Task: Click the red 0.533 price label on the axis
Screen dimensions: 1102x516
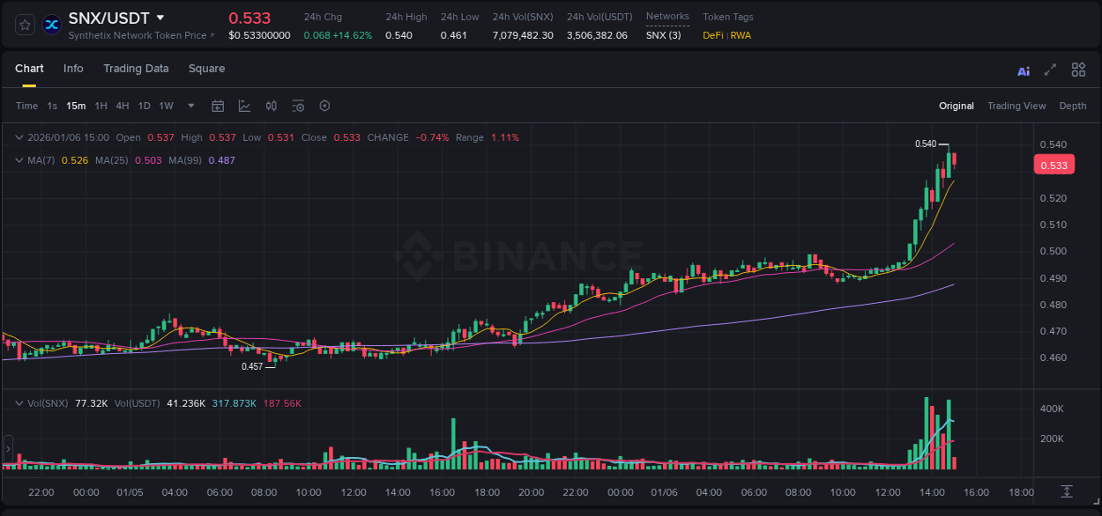Action: click(1054, 164)
